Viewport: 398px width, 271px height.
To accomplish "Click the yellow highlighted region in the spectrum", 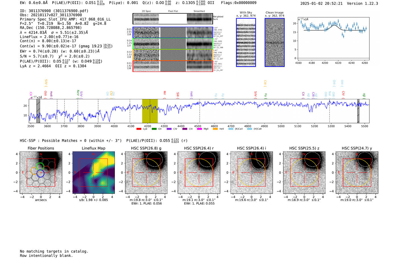I will (150, 111).
